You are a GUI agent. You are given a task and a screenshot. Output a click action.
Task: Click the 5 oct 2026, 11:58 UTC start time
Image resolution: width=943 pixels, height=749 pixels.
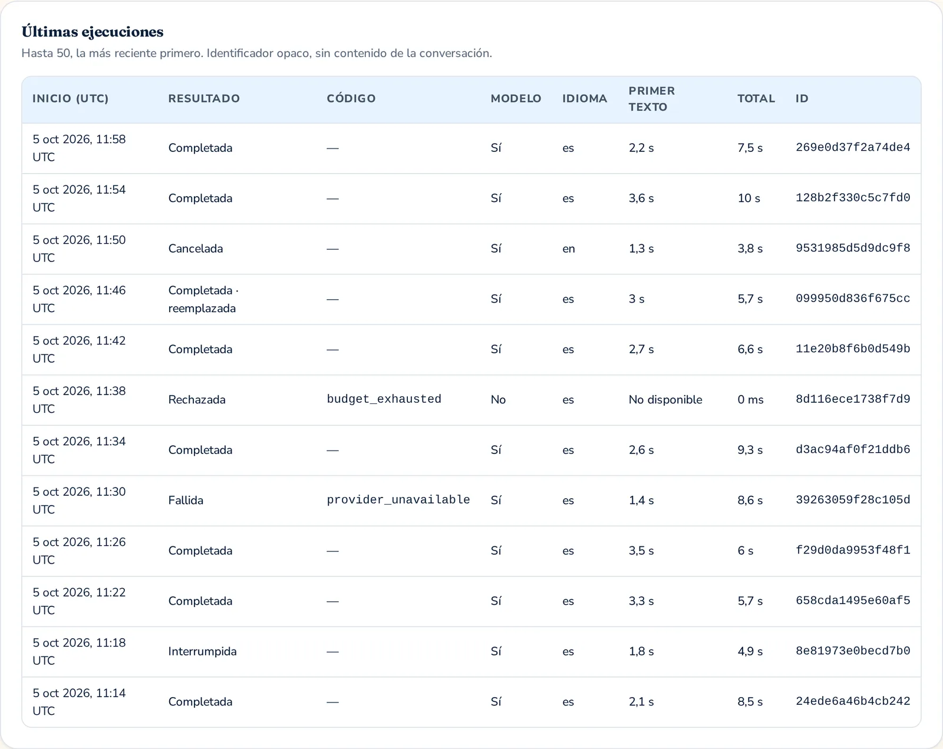pyautogui.click(x=79, y=148)
